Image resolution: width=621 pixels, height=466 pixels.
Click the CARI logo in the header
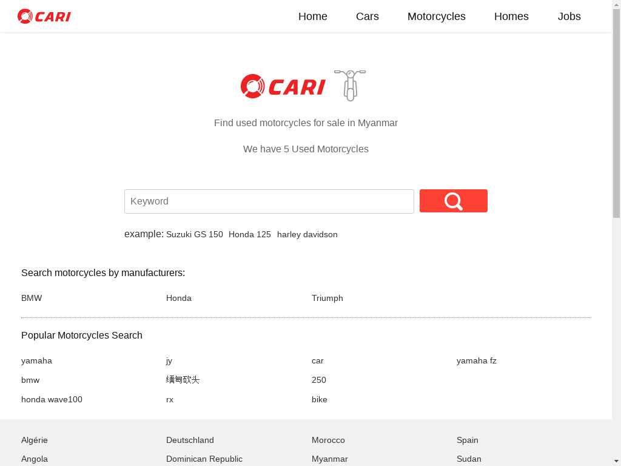coord(44,16)
